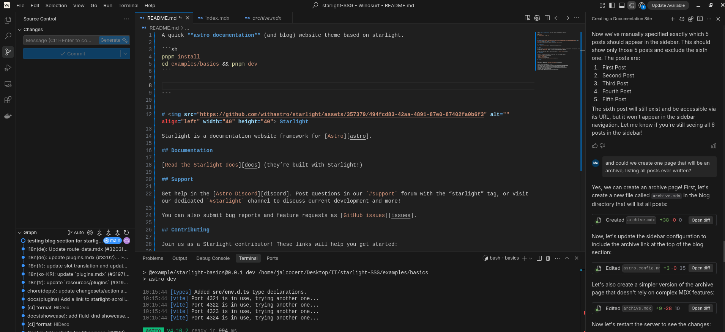Open diff for Created archive.mdx
Image resolution: width=725 pixels, height=332 pixels.
701,220
